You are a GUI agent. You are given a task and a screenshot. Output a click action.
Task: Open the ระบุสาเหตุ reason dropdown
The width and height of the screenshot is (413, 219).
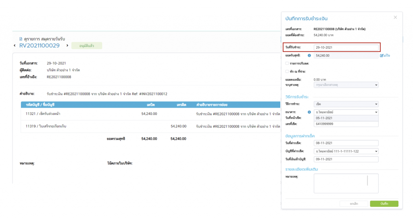pos(346,85)
